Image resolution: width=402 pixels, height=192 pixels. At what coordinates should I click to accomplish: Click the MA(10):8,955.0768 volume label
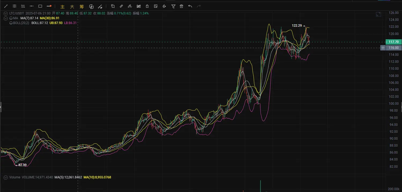(x=97, y=177)
